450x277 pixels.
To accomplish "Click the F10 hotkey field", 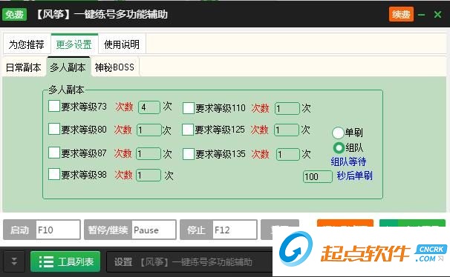I will (x=58, y=230).
